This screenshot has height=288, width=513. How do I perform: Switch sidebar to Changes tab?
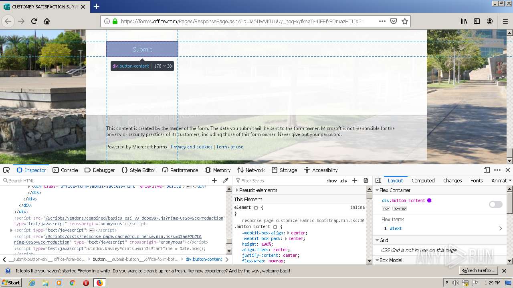[x=452, y=180]
